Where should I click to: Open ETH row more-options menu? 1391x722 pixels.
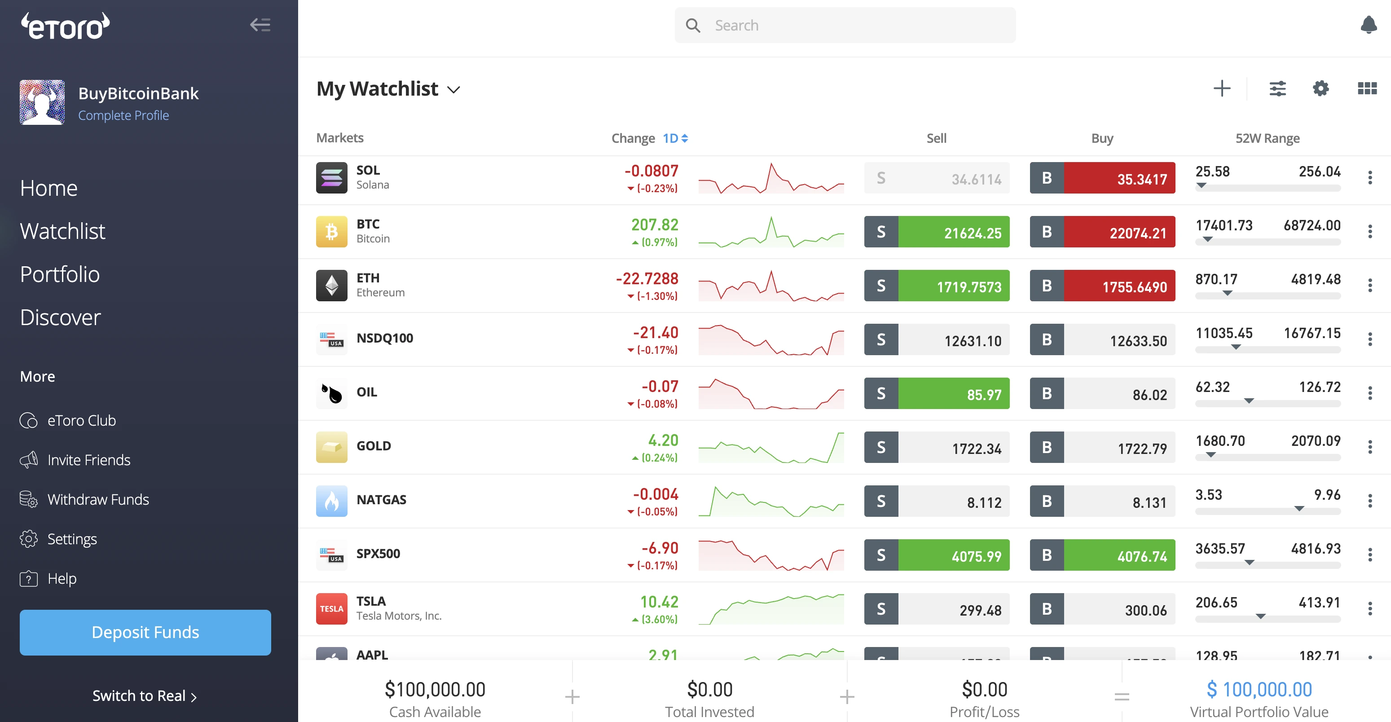[1370, 286]
